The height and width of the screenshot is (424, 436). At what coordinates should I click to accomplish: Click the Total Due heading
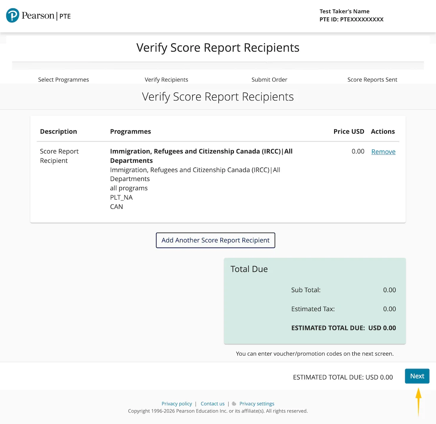pyautogui.click(x=249, y=269)
